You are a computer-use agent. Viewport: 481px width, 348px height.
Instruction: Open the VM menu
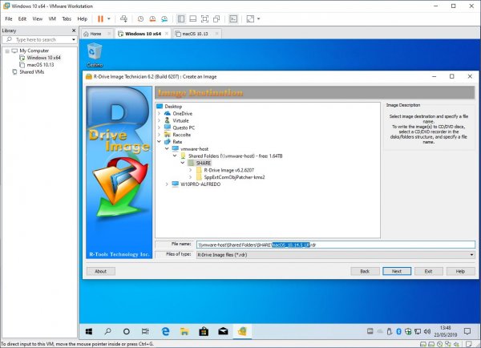(52, 18)
